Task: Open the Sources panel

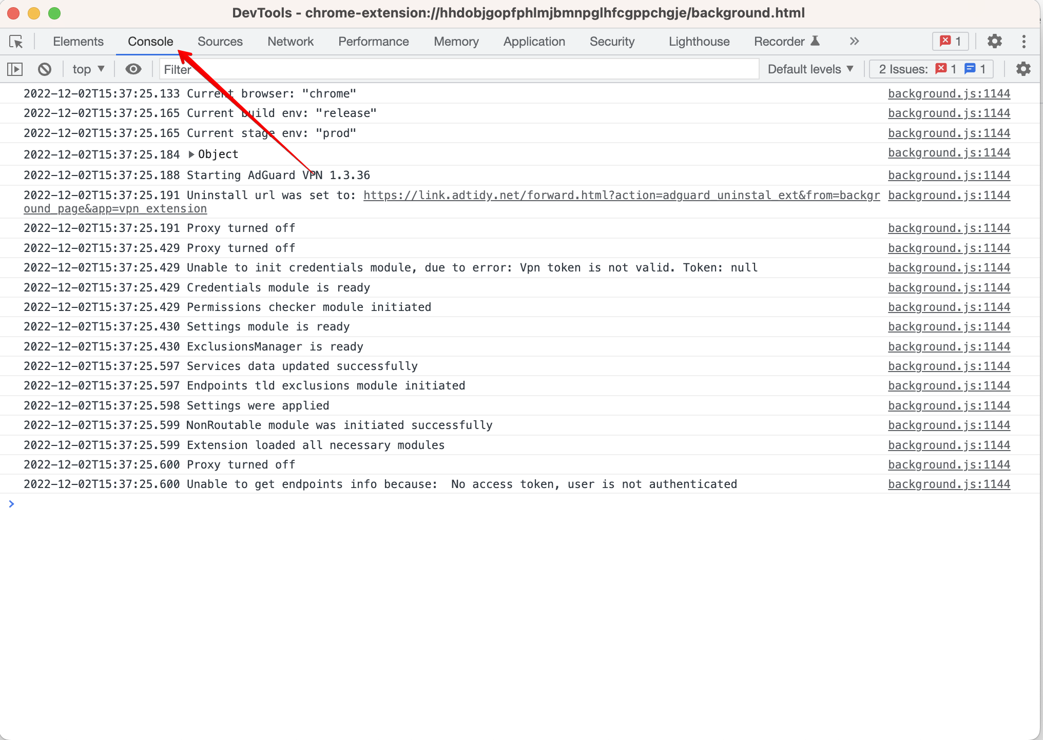Action: [219, 40]
